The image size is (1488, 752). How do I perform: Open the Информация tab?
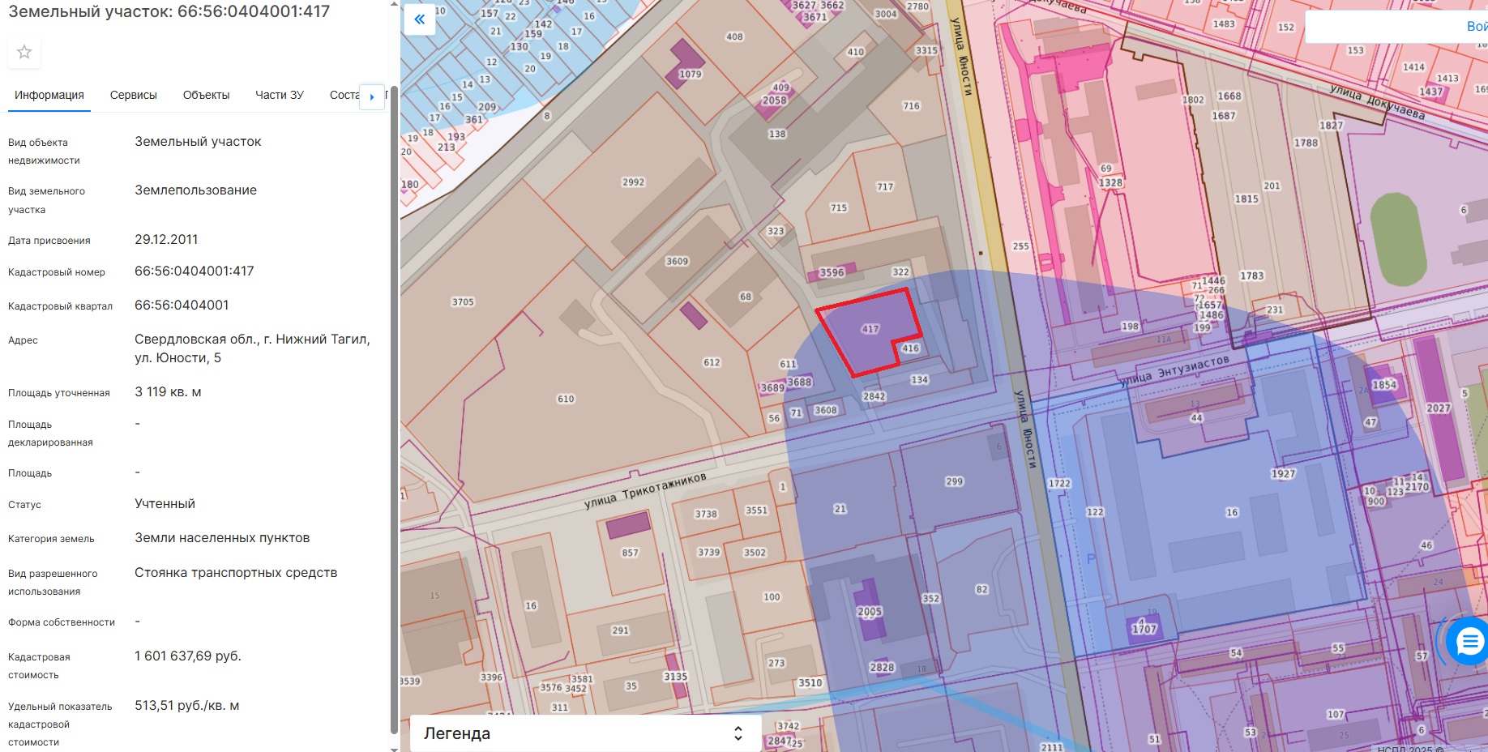coord(49,95)
